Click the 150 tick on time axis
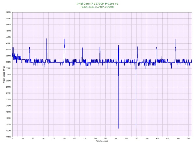This screenshot has width=195, height=146. (x=64, y=138)
